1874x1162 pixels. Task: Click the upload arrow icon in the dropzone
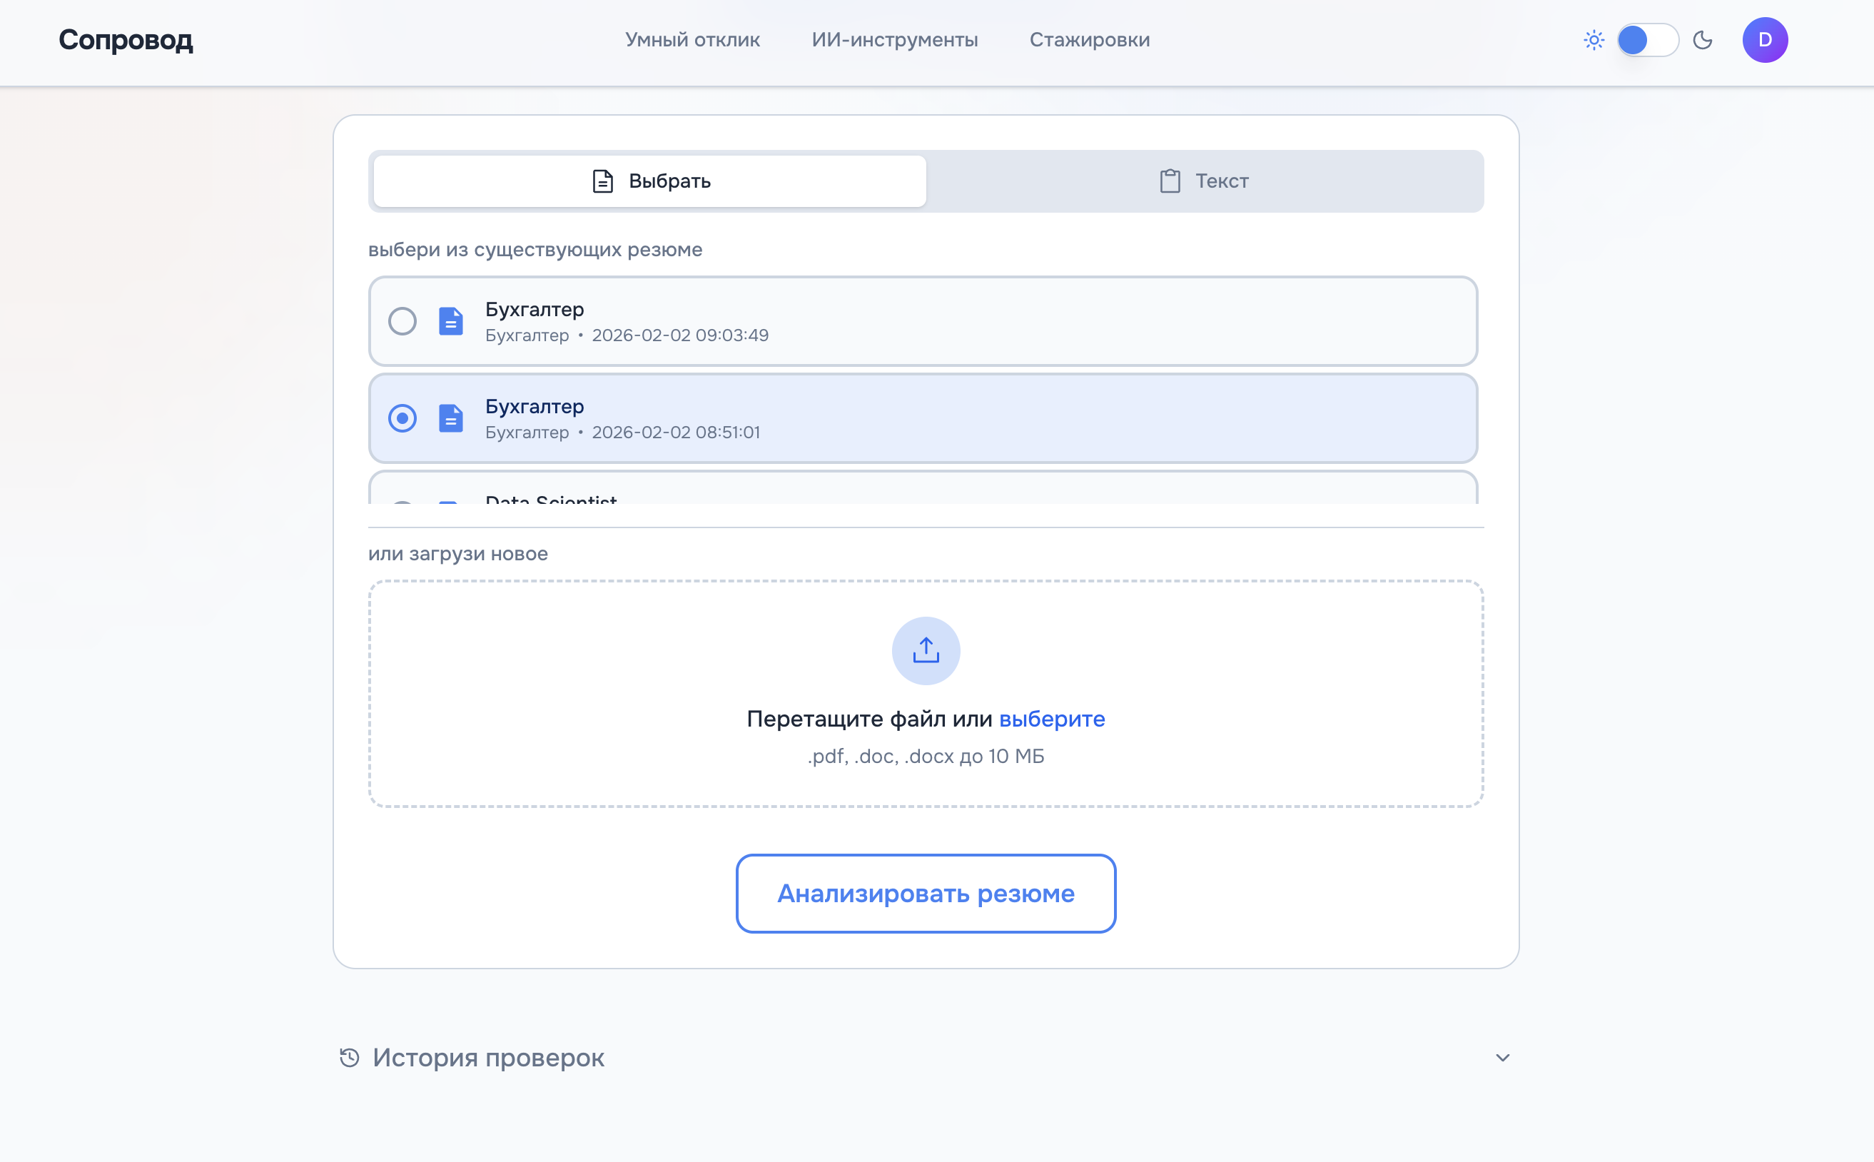coord(925,650)
